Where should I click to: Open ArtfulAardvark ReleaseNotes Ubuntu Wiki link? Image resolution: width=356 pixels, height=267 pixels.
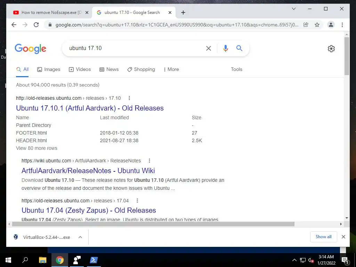point(88,171)
